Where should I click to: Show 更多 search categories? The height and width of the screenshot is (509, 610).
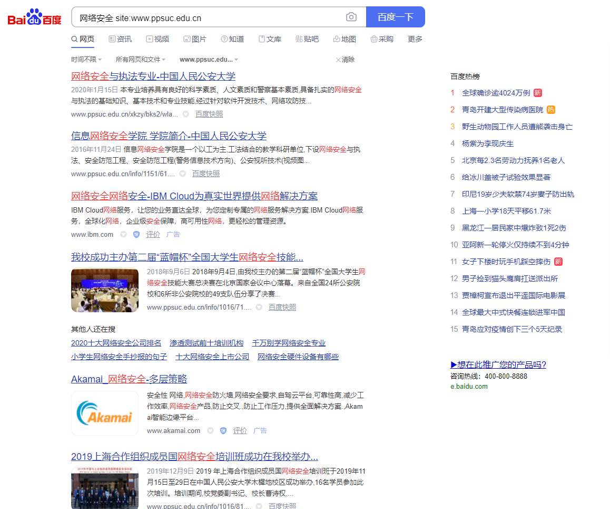pos(415,39)
